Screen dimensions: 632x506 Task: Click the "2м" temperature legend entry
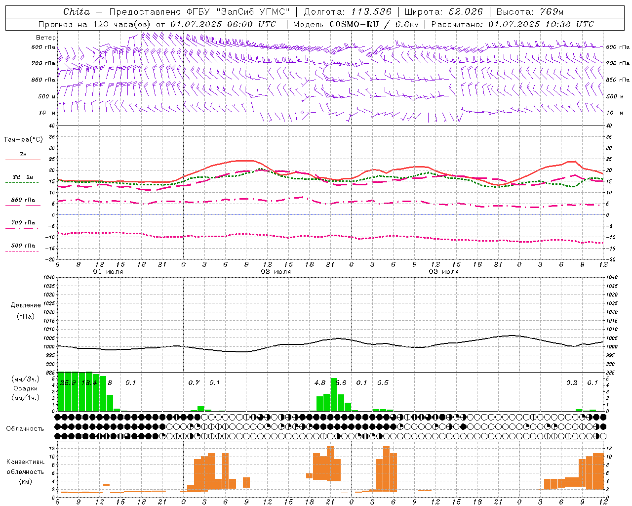pyautogui.click(x=23, y=155)
